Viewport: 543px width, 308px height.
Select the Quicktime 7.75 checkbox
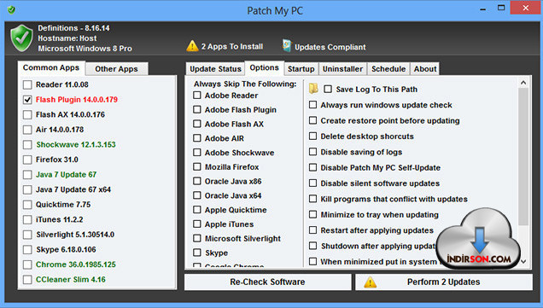(x=27, y=205)
